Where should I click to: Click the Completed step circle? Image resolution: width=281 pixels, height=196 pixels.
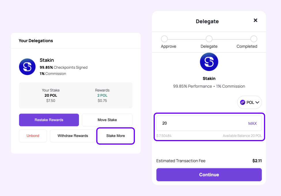pos(254,38)
